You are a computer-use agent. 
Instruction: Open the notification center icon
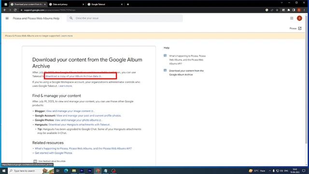(x=304, y=171)
